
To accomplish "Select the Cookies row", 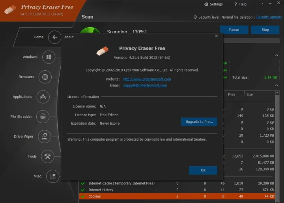I will pyautogui.click(x=177, y=196).
